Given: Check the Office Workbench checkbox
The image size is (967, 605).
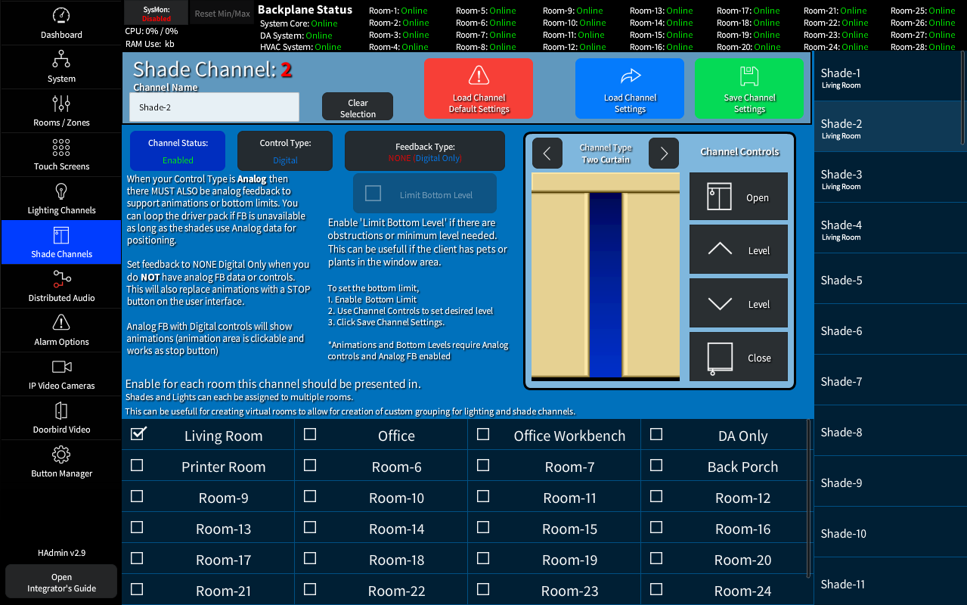Looking at the screenshot, I should [x=483, y=434].
